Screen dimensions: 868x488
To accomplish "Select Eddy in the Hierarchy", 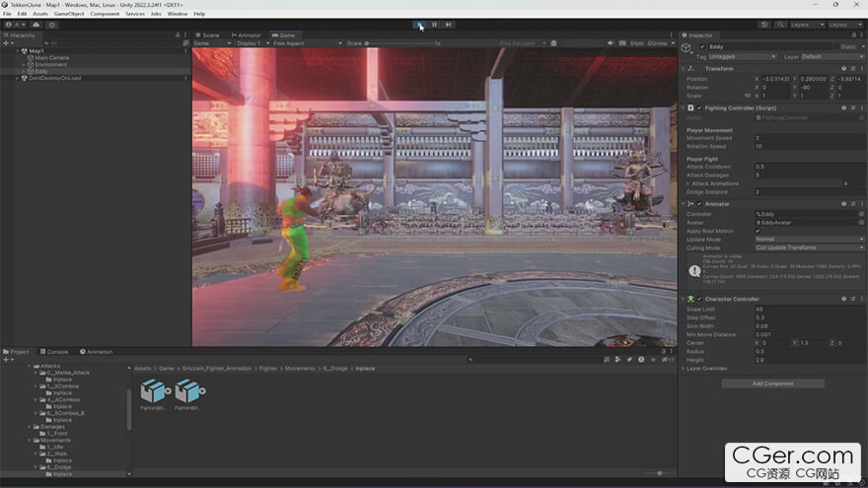I will click(x=41, y=71).
